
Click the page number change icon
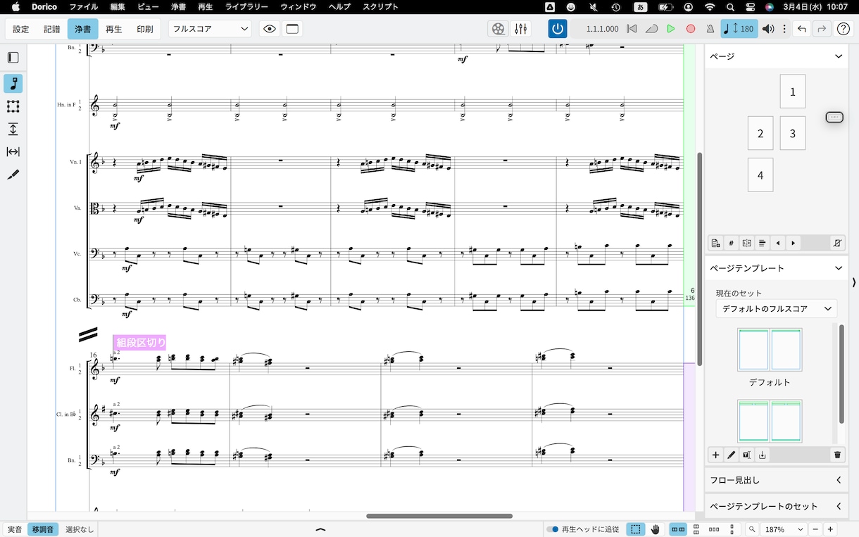coord(731,244)
